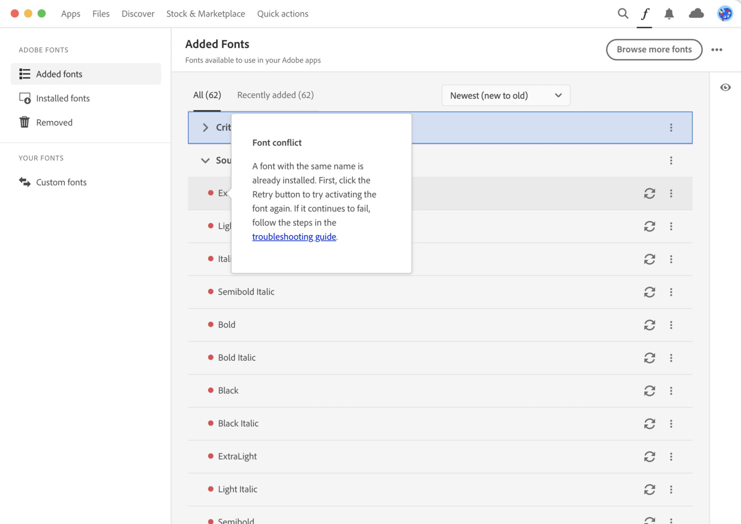Click the red conflict dot next to Bold
Image resolution: width=741 pixels, height=524 pixels.
210,324
